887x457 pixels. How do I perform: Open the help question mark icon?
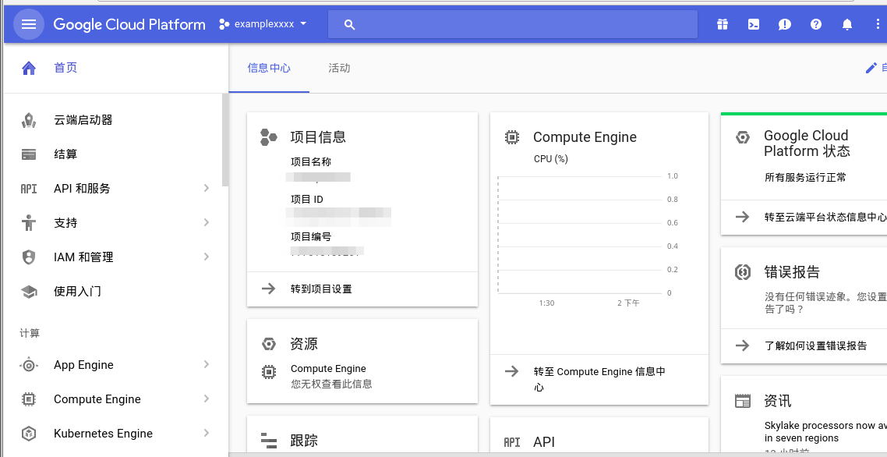coord(816,24)
